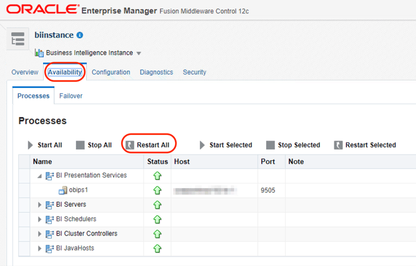Click the Business Intelligence Instance chart icon
This screenshot has height=266, width=416.
coord(39,53)
